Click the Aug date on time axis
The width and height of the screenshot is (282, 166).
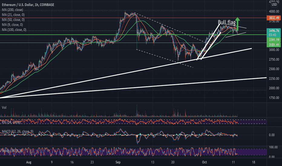[29, 162]
